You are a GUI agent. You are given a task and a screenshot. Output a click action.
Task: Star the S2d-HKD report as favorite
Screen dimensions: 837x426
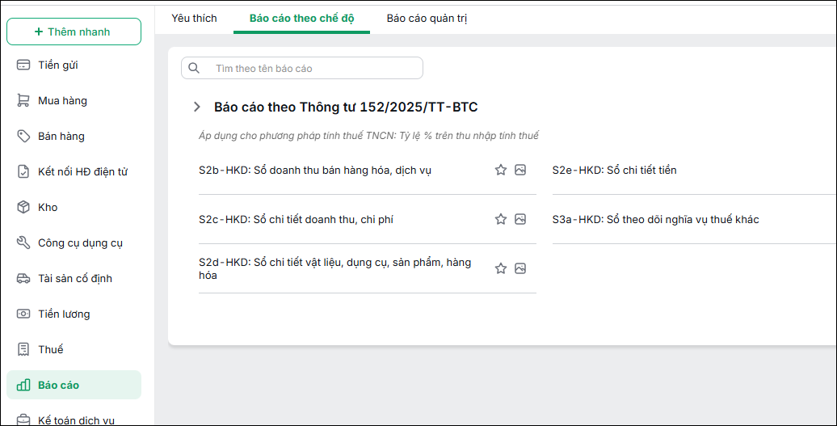click(x=501, y=268)
